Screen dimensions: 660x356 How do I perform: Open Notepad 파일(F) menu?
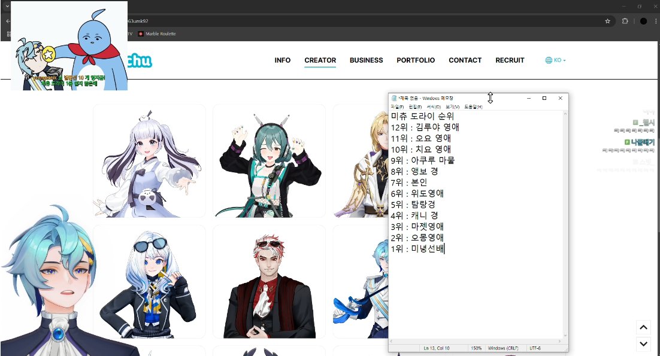pyautogui.click(x=397, y=107)
